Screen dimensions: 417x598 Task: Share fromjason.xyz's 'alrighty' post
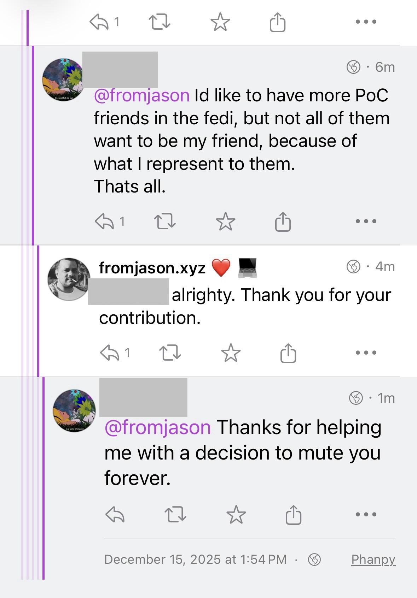click(x=288, y=353)
